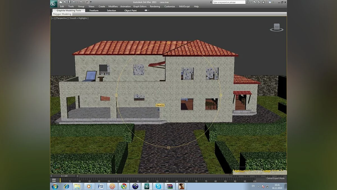Toggle the ribbon minimize button after Object Paint
Image resolution: width=337 pixels, height=190 pixels.
[146, 10]
